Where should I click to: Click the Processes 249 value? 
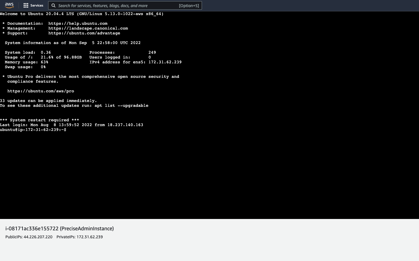pyautogui.click(x=152, y=53)
